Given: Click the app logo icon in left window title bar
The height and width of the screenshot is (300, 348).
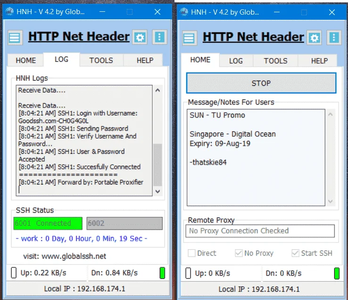Looking at the screenshot, I should point(9,11).
